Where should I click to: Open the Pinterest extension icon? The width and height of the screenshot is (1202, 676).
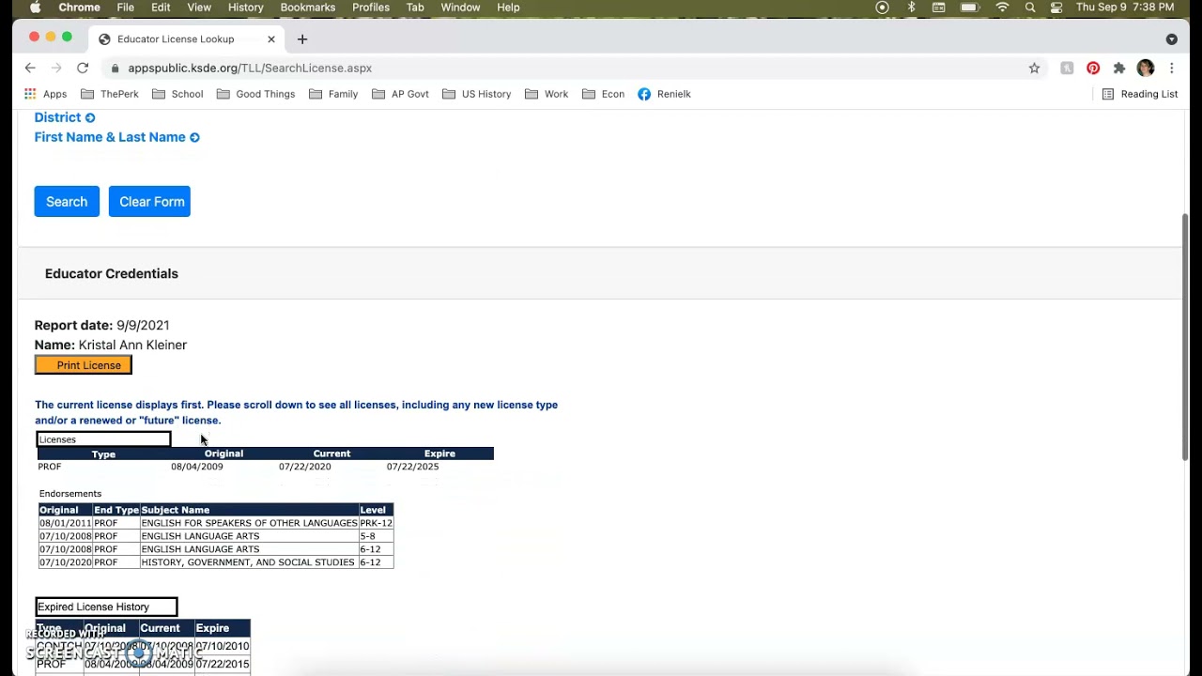[x=1093, y=68]
